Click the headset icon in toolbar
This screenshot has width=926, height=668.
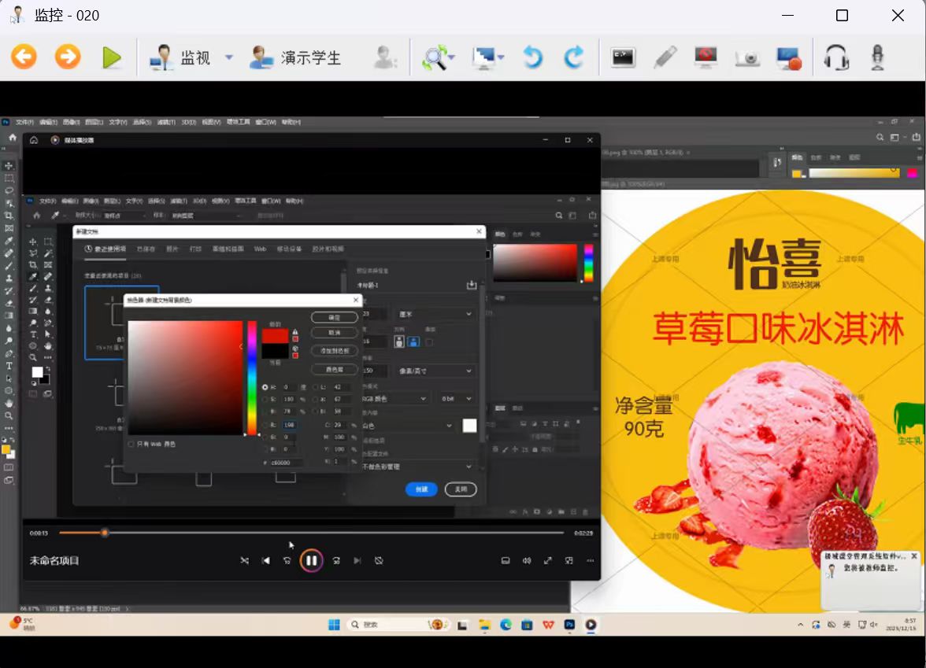click(835, 57)
